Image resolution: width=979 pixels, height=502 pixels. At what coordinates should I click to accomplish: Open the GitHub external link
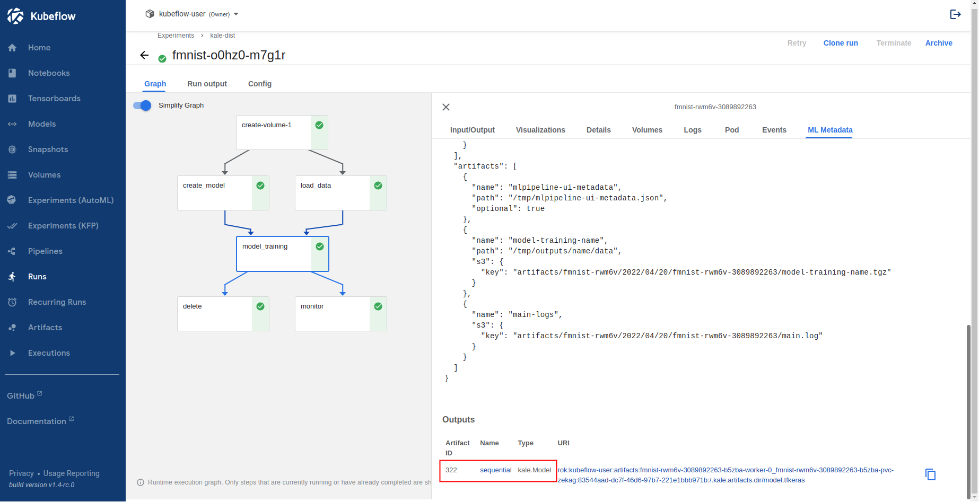[x=24, y=395]
